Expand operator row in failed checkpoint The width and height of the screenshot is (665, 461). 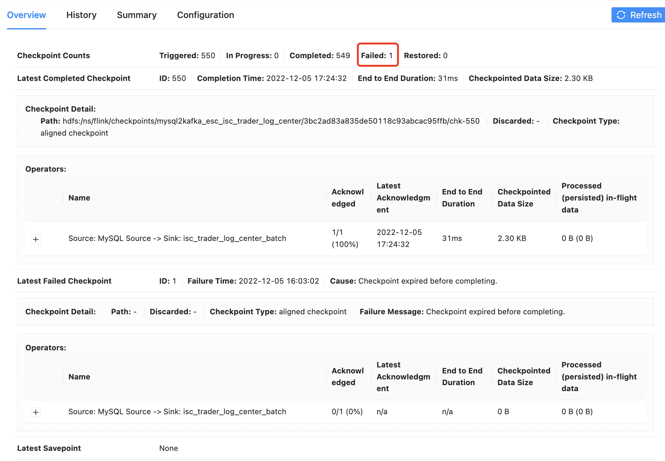[36, 412]
